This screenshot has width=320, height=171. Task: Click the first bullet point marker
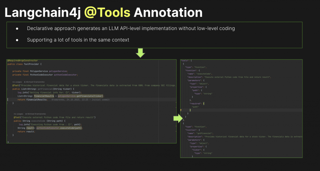pyautogui.click(x=17, y=28)
